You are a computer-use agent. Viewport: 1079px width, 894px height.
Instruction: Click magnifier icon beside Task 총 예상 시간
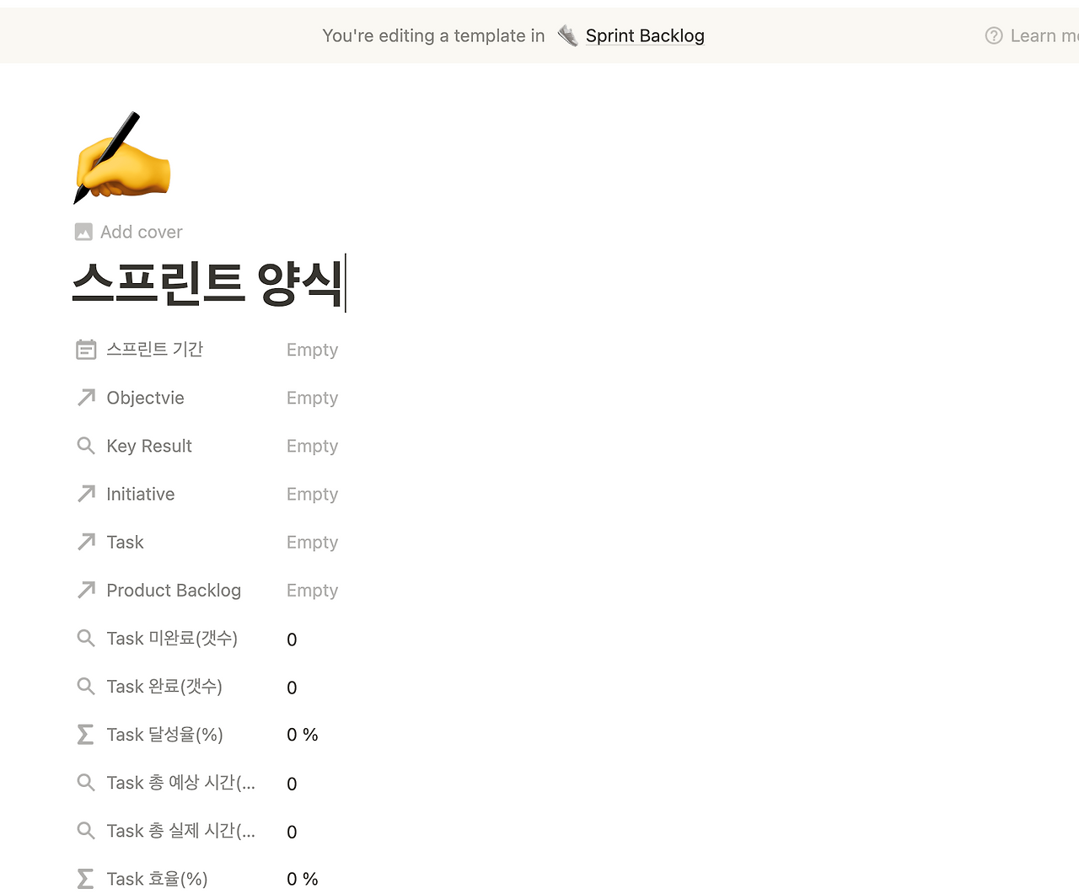point(85,782)
